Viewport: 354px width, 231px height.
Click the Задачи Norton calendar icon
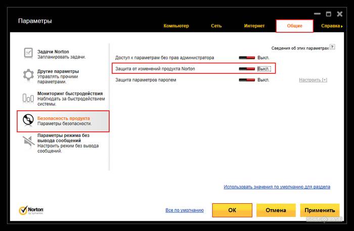28,53
